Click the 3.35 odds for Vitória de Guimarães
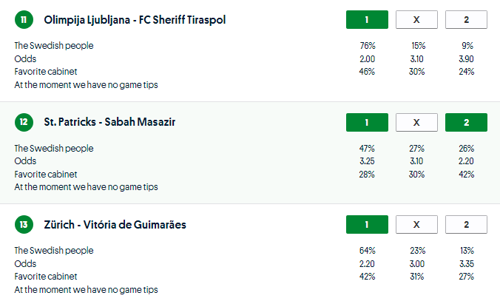 [x=466, y=263]
